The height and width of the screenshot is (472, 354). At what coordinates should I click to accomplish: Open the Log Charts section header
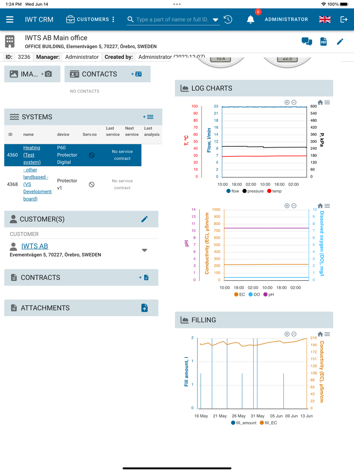click(254, 88)
